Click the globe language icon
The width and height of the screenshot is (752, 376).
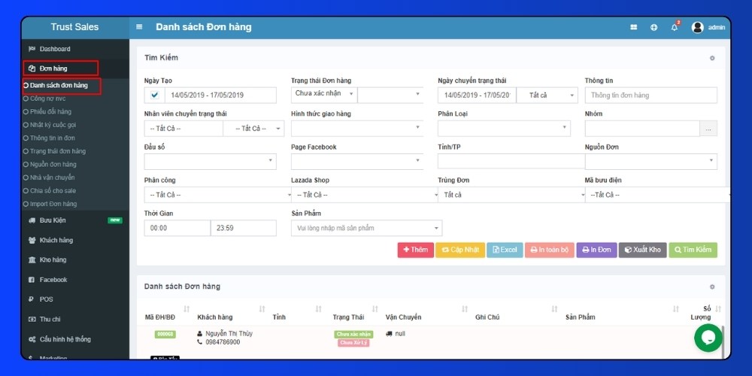coord(654,27)
